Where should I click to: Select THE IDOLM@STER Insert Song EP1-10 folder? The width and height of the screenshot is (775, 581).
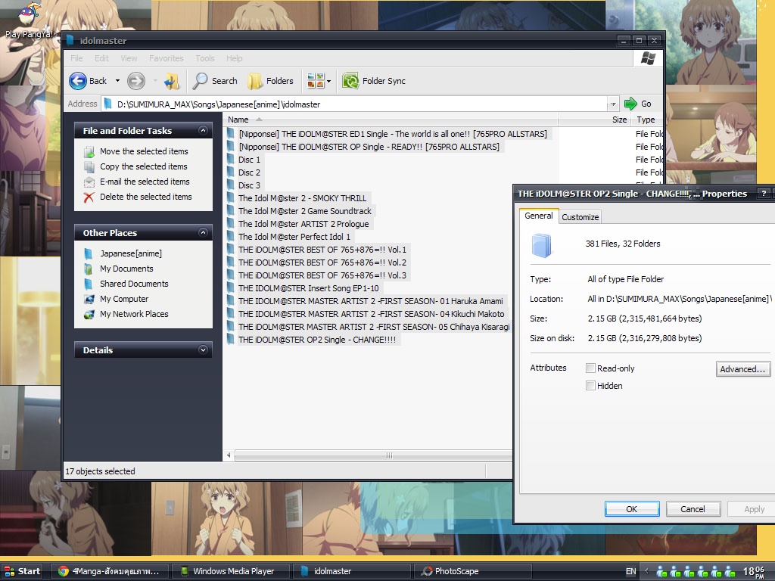pos(309,288)
